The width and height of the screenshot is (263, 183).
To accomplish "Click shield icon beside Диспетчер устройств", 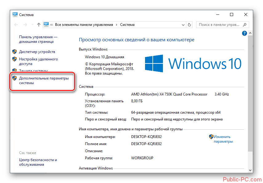I will click(x=14, y=52).
